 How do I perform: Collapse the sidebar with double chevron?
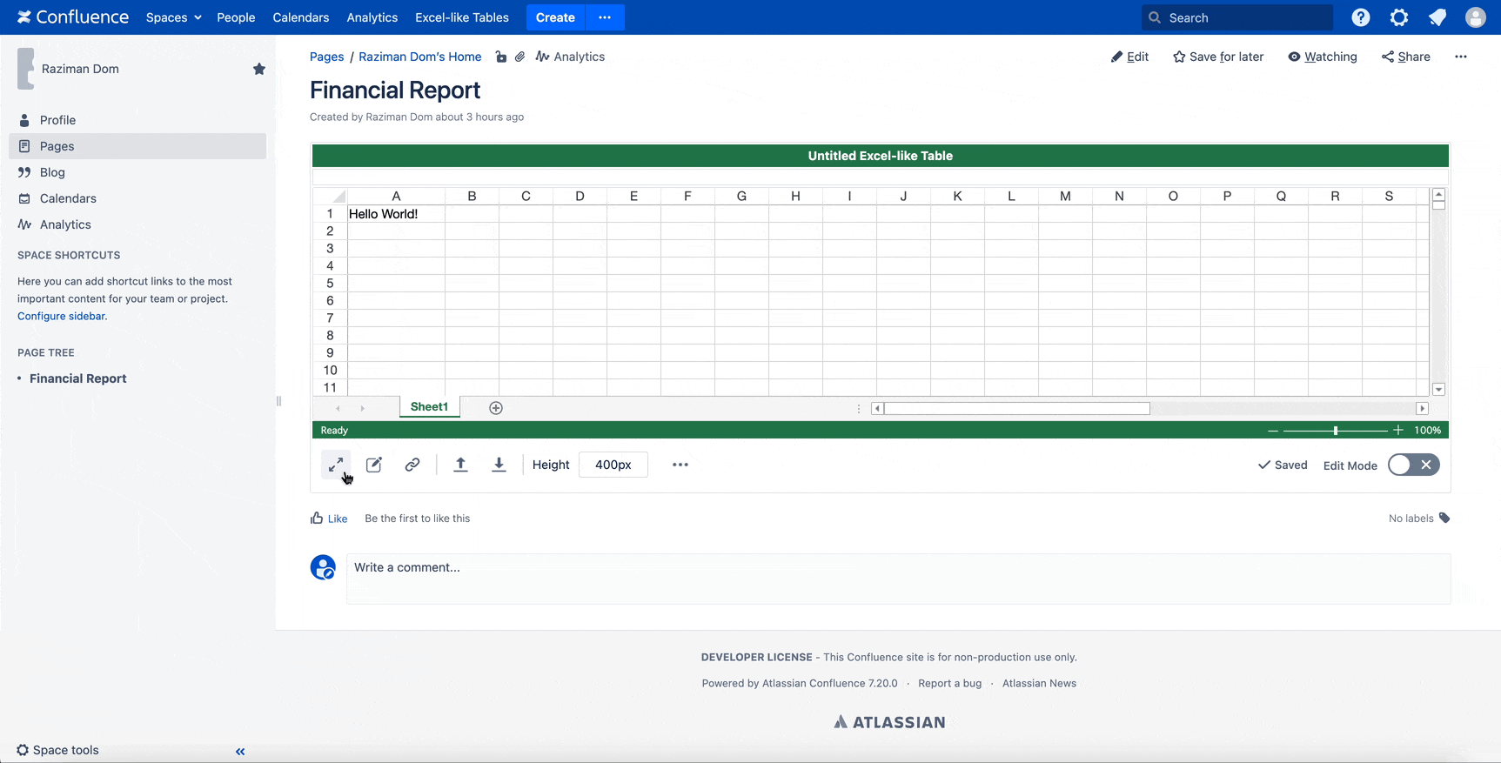pyautogui.click(x=240, y=751)
